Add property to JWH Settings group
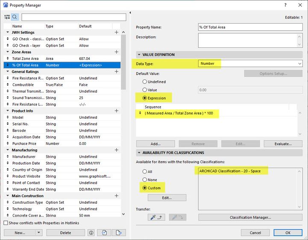Screen dimensions: 308x240 [x=117, y=32]
